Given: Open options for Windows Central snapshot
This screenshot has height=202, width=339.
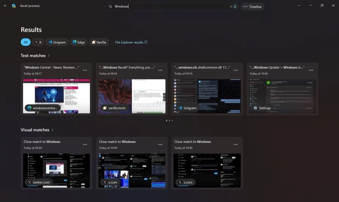Looking at the screenshot, I should pyautogui.click(x=85, y=70).
